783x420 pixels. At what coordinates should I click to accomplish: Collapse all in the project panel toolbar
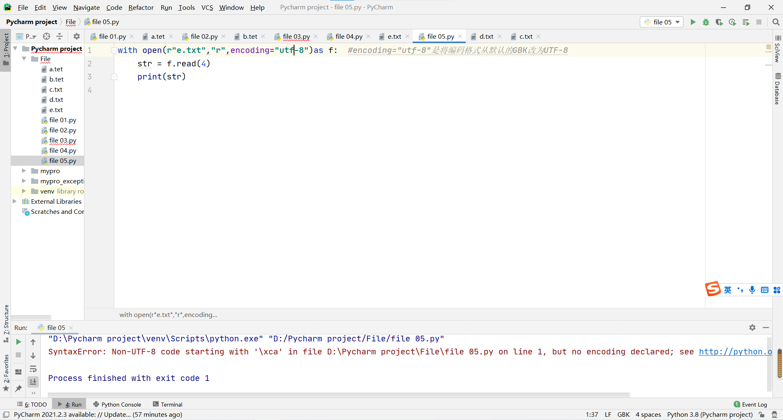point(60,36)
